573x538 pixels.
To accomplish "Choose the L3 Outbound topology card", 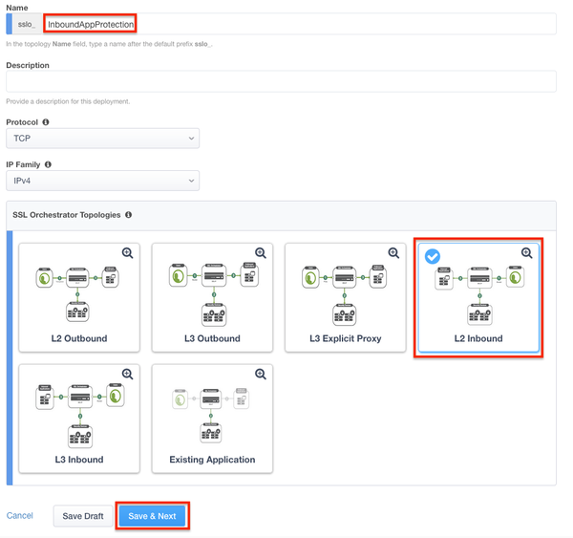I will (x=212, y=298).
